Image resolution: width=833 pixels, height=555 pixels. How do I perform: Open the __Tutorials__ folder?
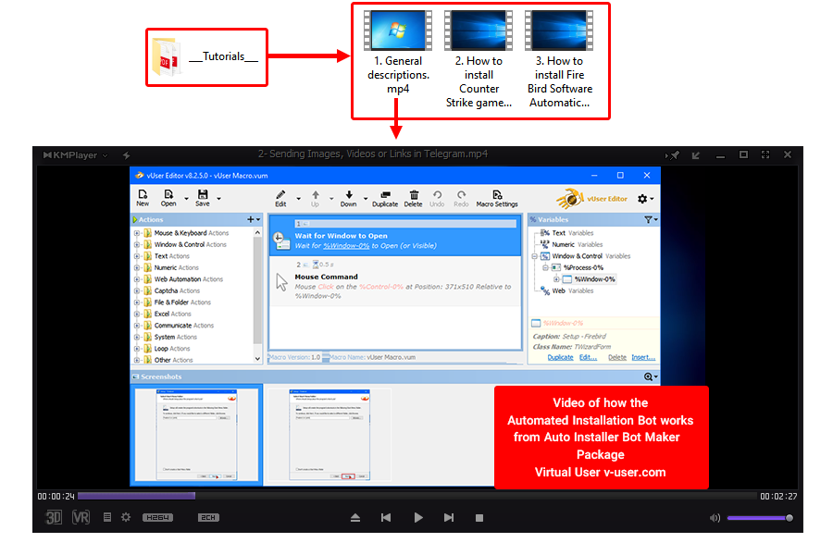[206, 57]
